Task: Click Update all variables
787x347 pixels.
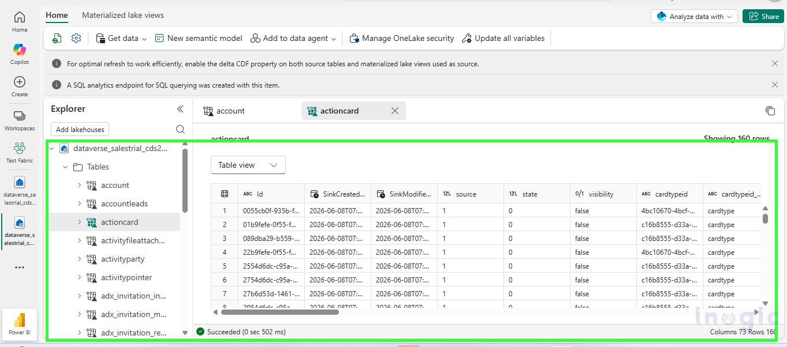Action: tap(503, 38)
